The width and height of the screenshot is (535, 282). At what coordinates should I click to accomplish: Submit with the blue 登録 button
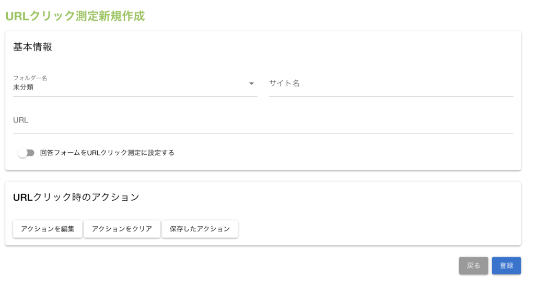[x=506, y=265]
